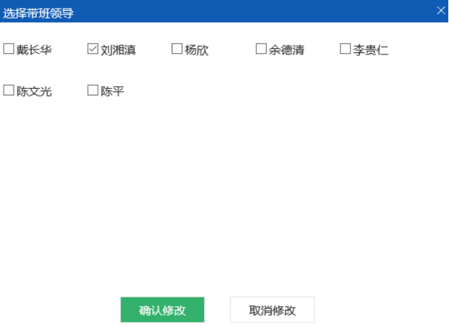Click the 戴长华 name label
The width and height of the screenshot is (449, 327).
click(x=34, y=50)
